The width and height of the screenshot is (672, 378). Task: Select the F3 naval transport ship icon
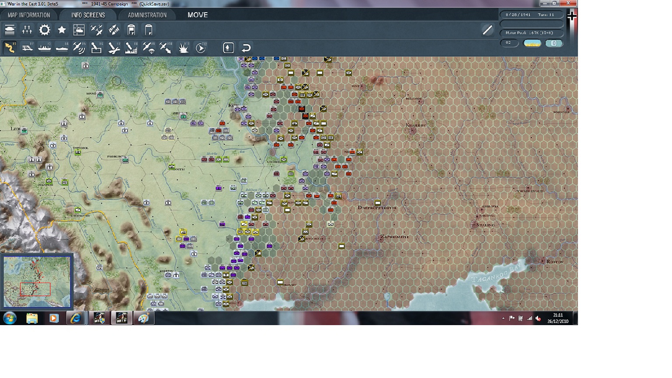pyautogui.click(x=45, y=48)
